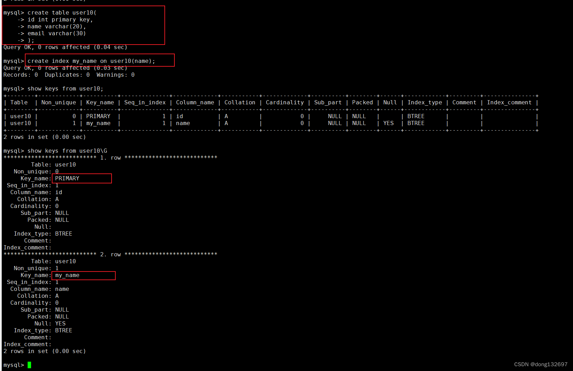
Task: Click the 'Index_comment' column header
Action: 509,103
